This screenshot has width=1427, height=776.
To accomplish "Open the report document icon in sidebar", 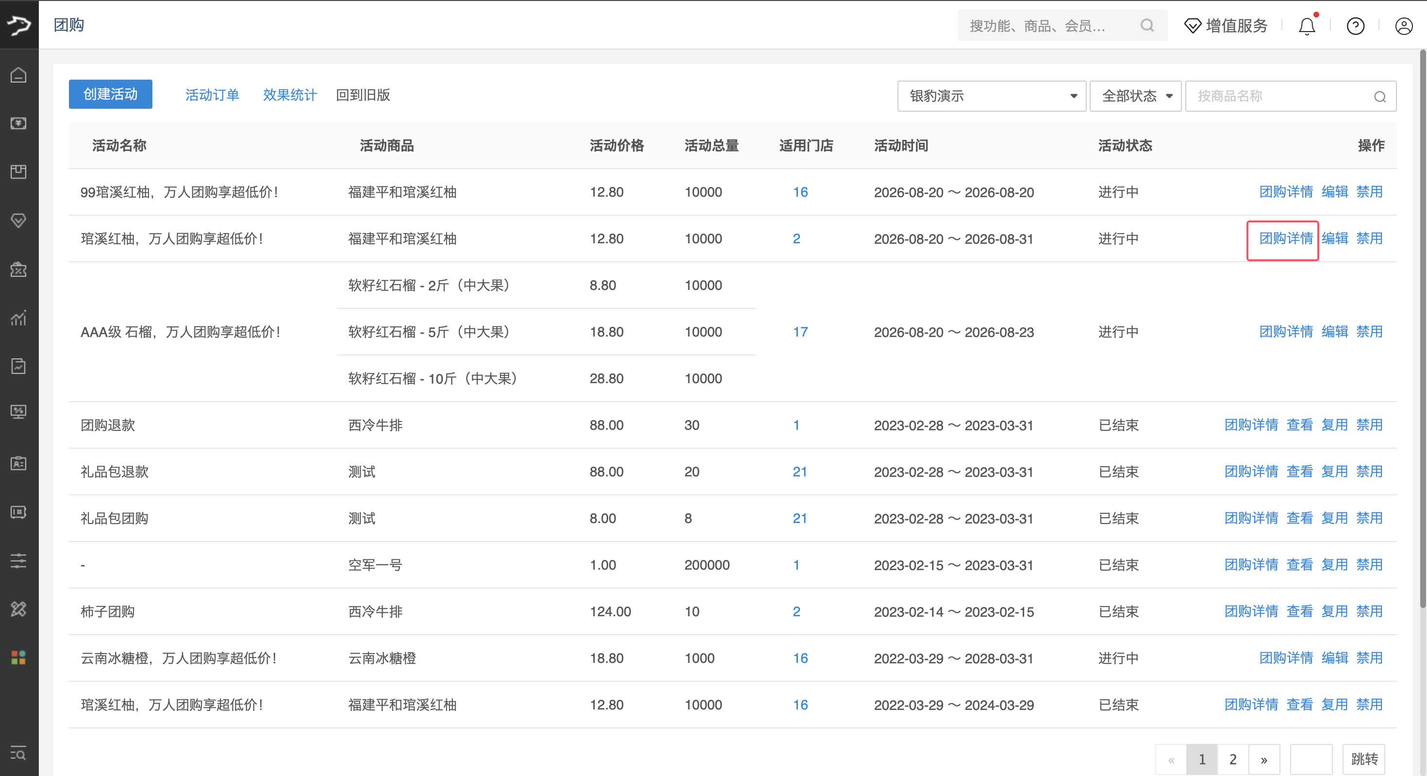I will 19,366.
